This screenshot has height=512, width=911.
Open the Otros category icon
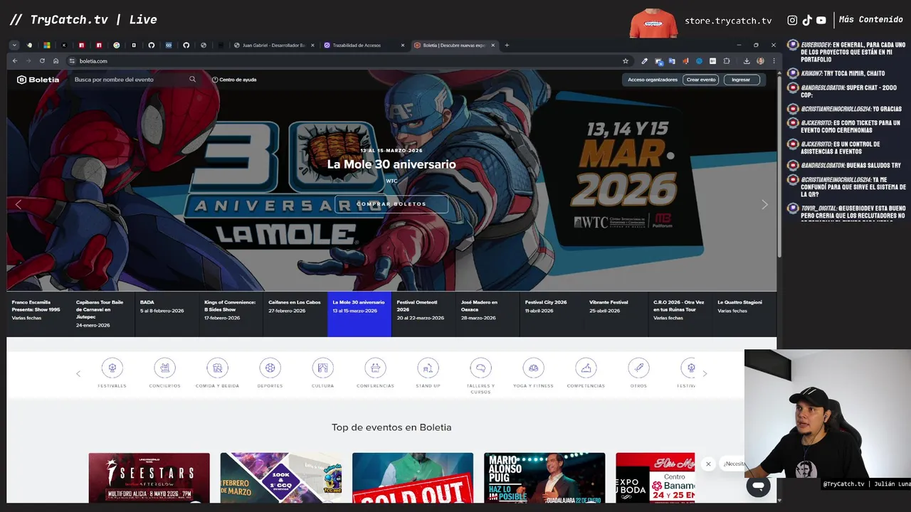(x=638, y=368)
